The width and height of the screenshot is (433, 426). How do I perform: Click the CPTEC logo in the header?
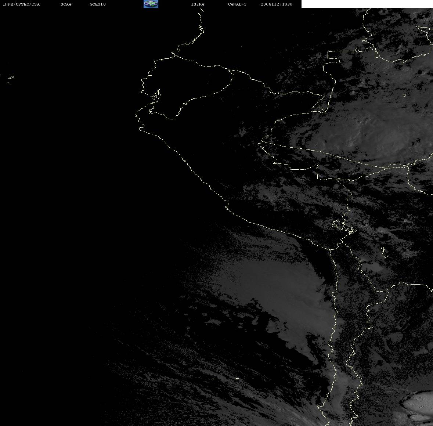[151, 4]
